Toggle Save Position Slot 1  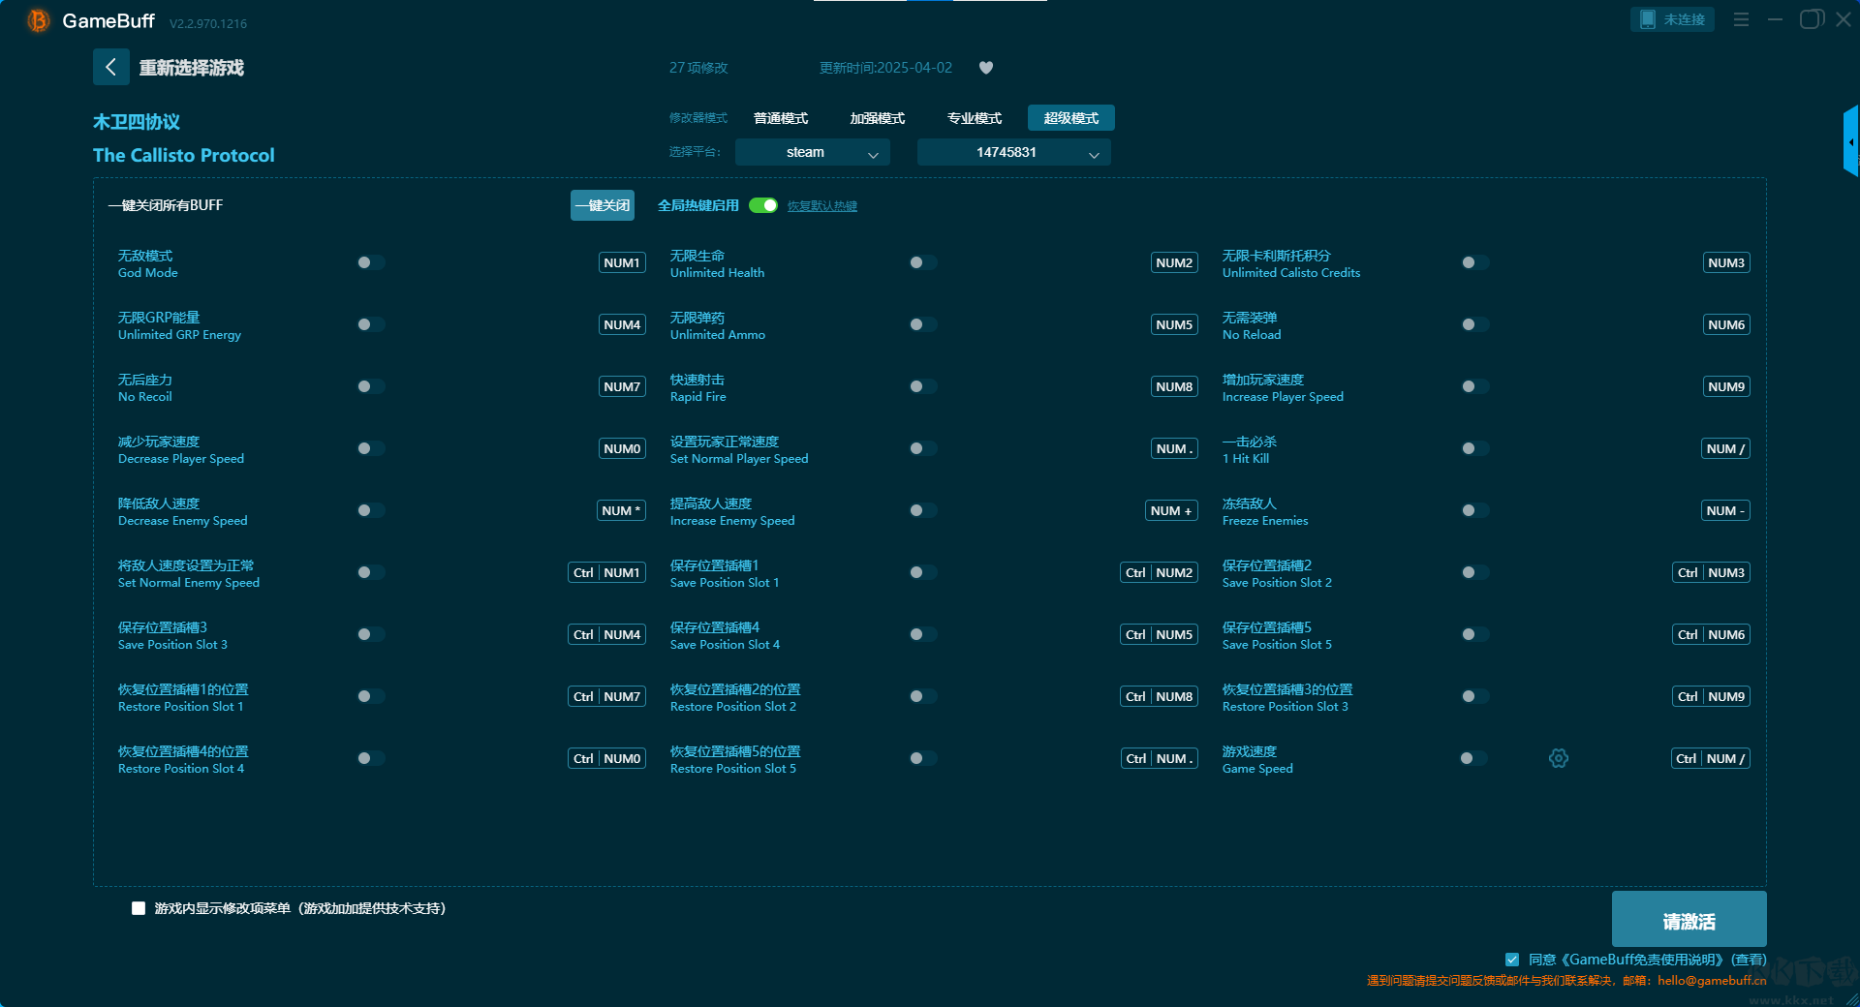click(x=923, y=572)
